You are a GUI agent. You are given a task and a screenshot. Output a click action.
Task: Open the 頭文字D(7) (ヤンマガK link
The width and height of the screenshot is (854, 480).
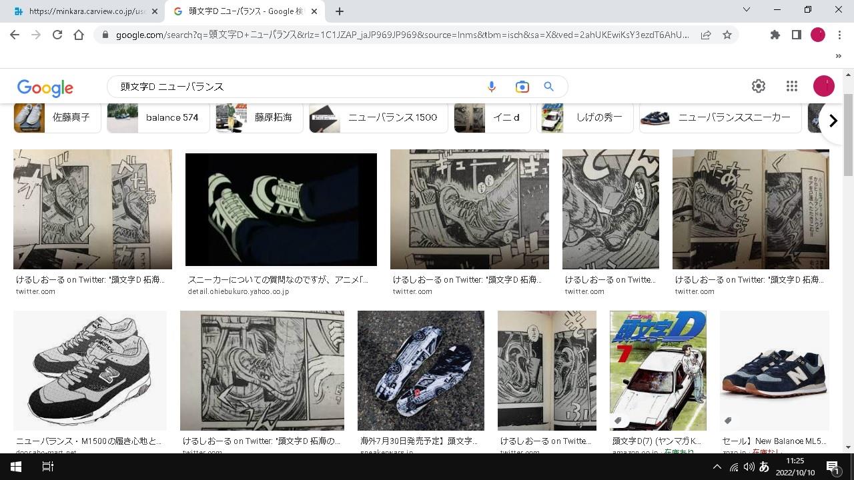pos(657,441)
